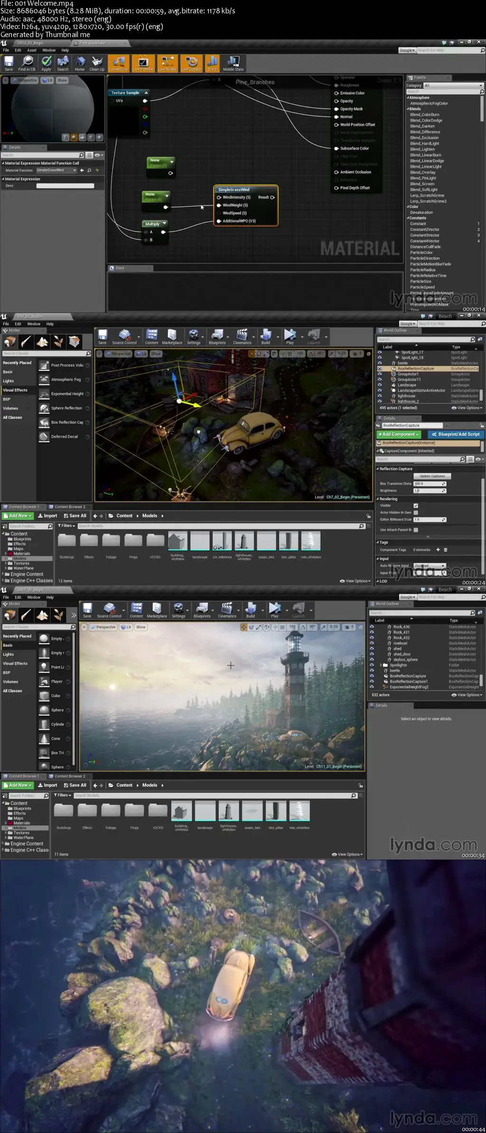Open Filters dropdown in Ch7_02_Begin Content Browser
Image resolution: width=486 pixels, height=1133 pixels.
click(x=66, y=526)
